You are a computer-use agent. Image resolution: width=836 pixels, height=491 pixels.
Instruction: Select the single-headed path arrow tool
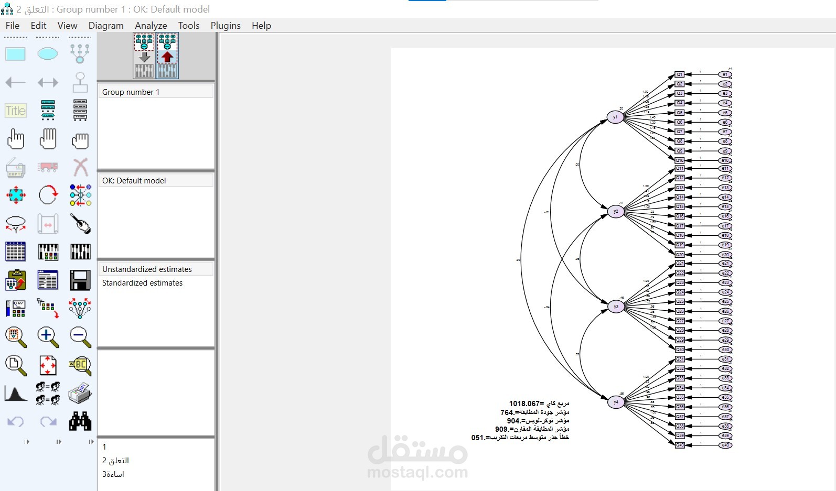pos(15,82)
